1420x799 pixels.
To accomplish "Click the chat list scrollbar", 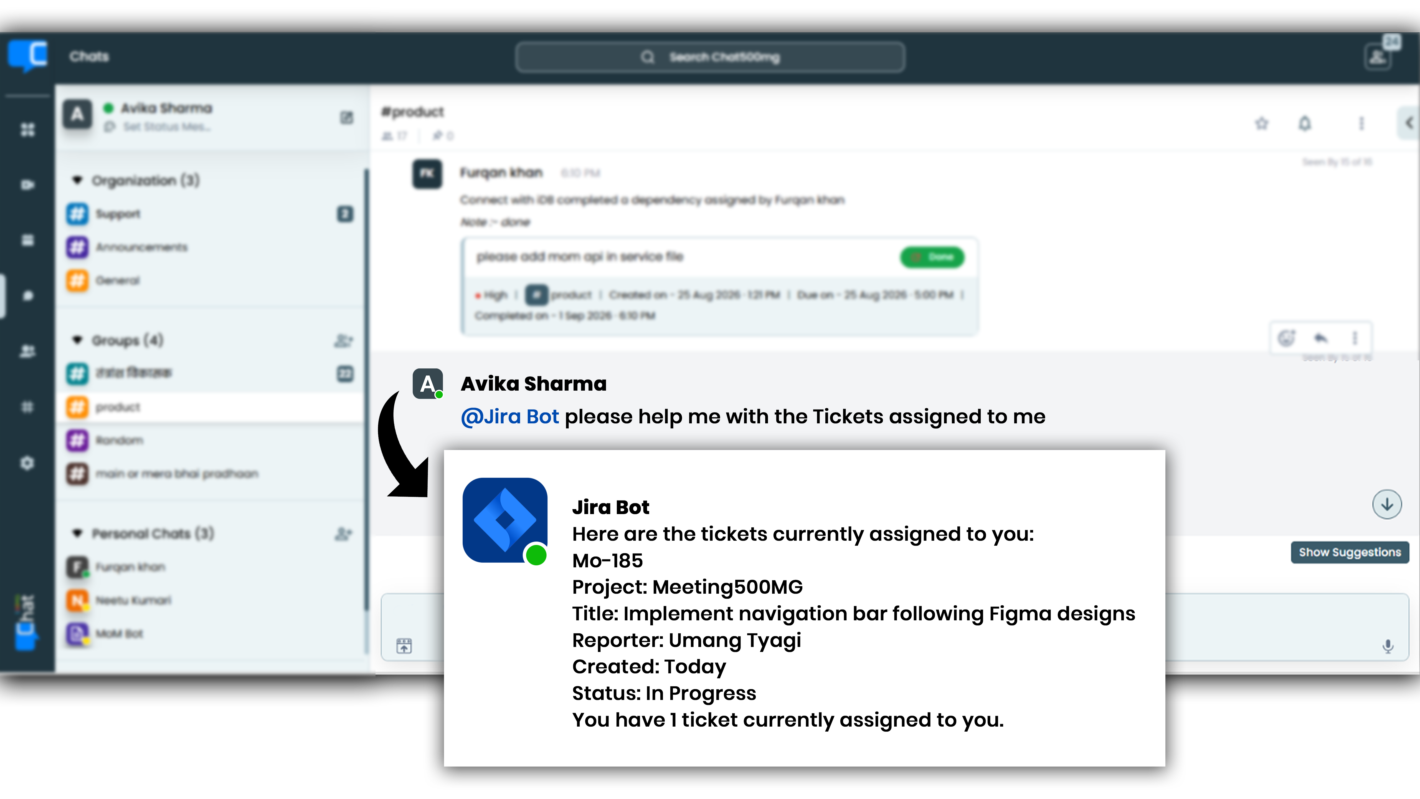I will tap(366, 389).
